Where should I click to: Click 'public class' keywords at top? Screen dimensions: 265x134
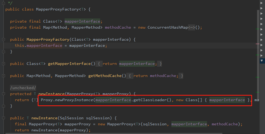click(20, 9)
